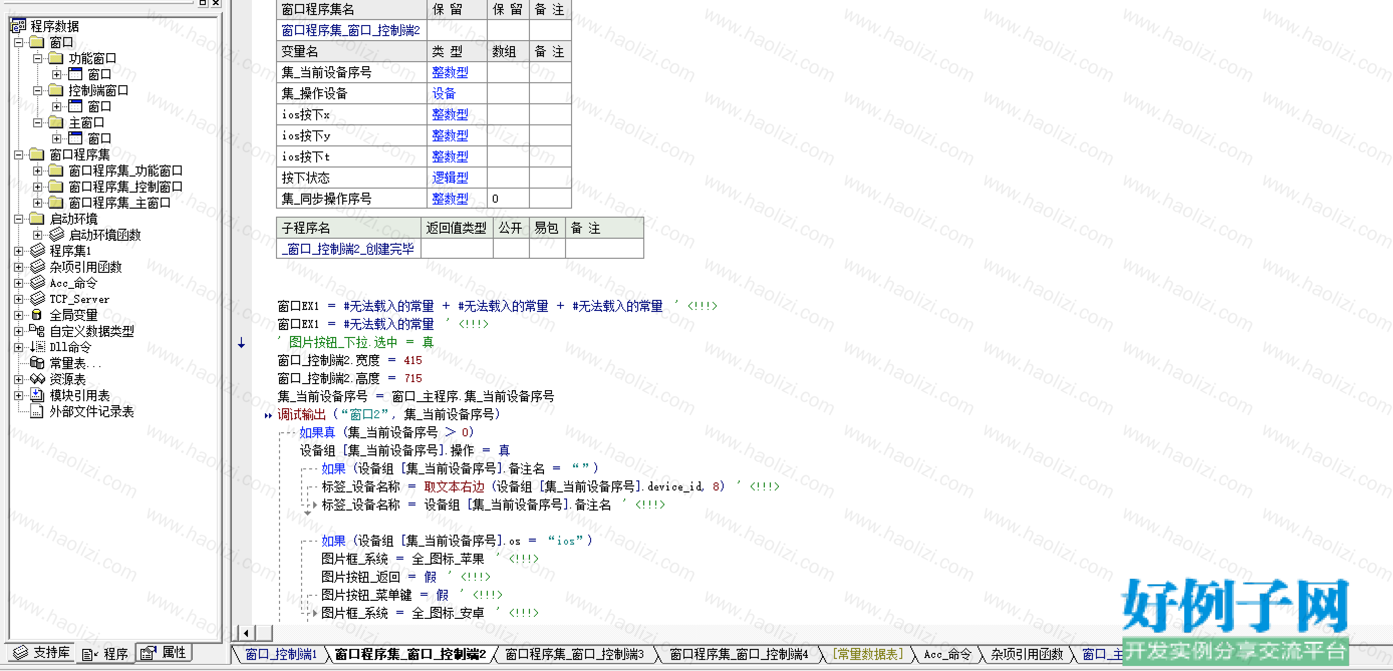Collapse the 窗口 tree node
Screen dimensions: 1393x671
[19, 42]
